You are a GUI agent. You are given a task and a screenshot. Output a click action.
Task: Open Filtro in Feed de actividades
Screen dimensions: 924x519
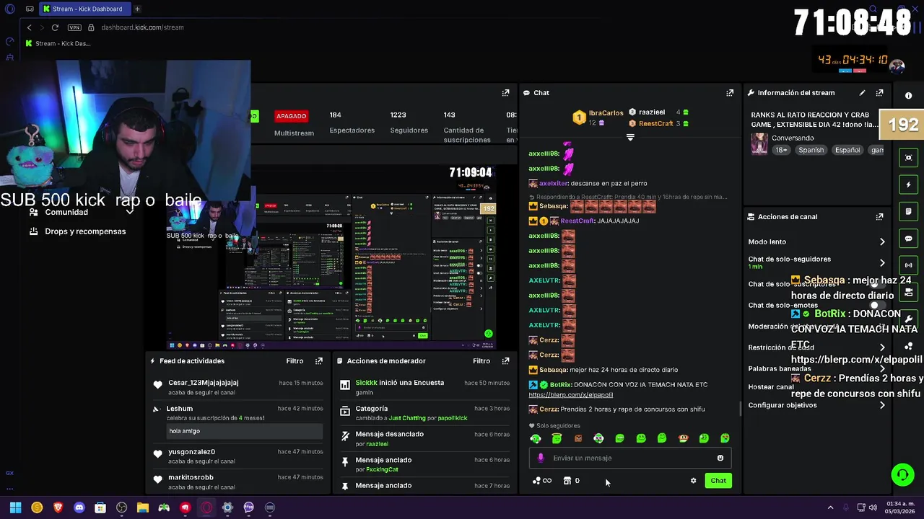(295, 361)
